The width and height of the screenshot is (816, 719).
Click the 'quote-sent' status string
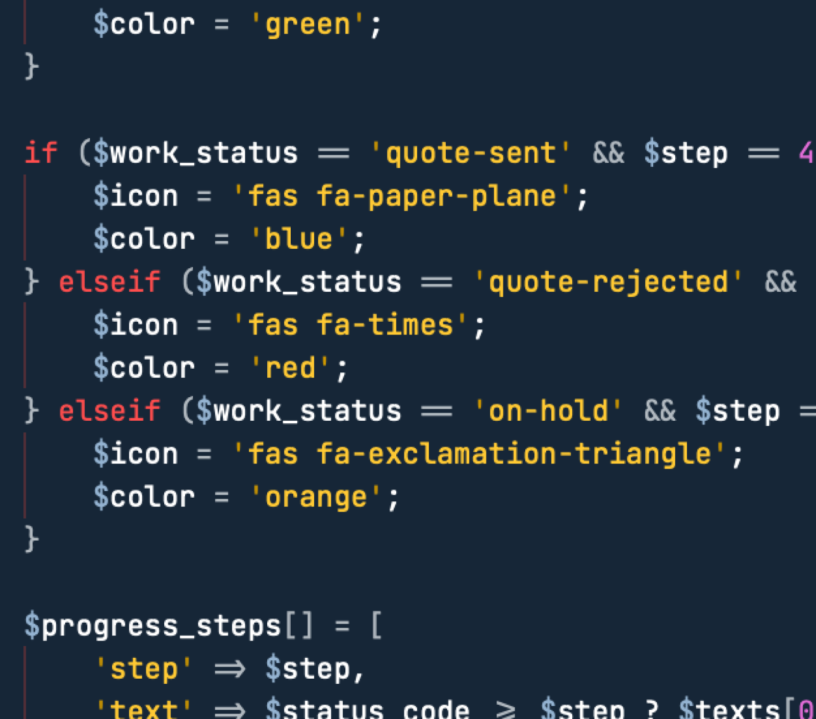(470, 153)
